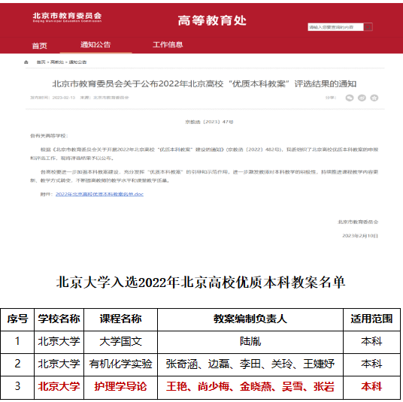This screenshot has height=402, width=403.
Task: Click the 北京市教育委员会 signature text
Action: pos(358,222)
